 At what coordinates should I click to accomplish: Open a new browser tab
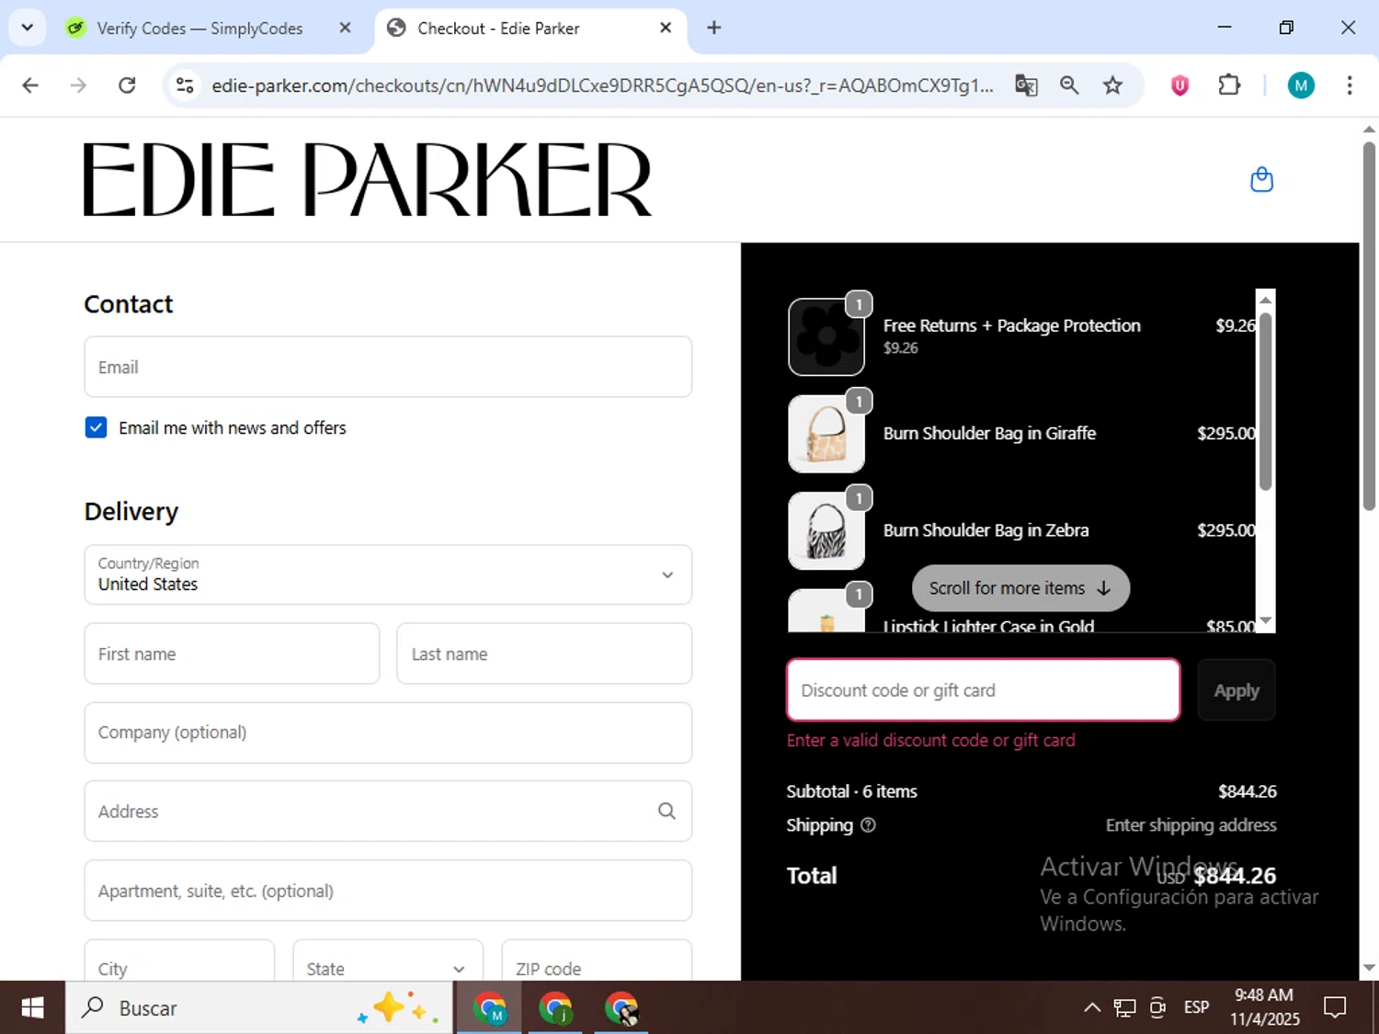click(x=713, y=28)
